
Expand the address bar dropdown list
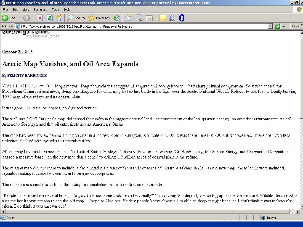point(270,26)
